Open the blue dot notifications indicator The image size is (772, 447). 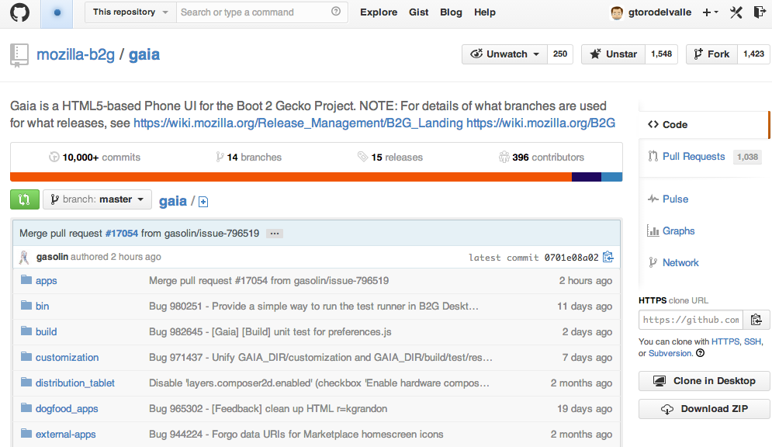coord(57,12)
